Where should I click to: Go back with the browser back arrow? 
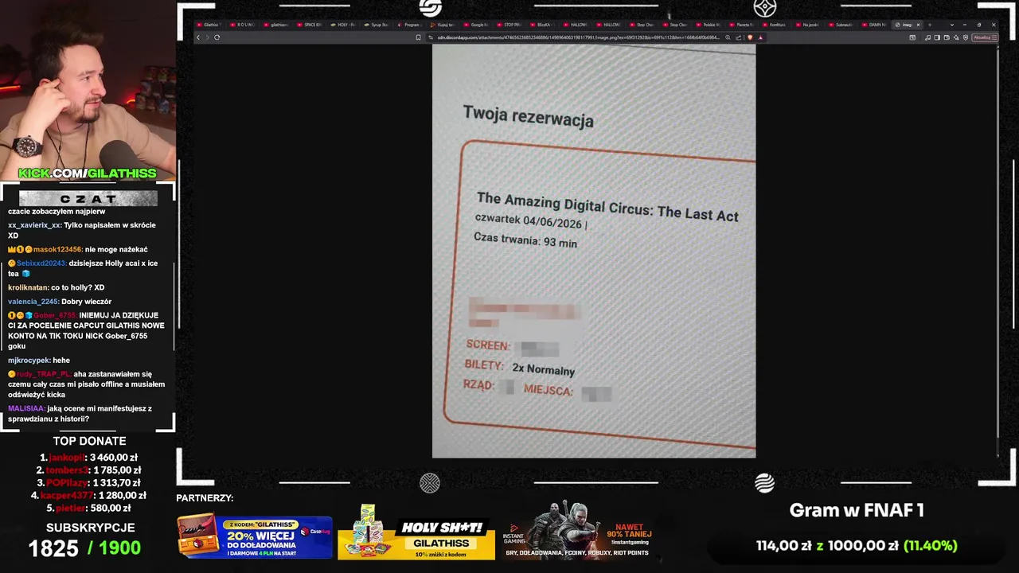click(198, 37)
